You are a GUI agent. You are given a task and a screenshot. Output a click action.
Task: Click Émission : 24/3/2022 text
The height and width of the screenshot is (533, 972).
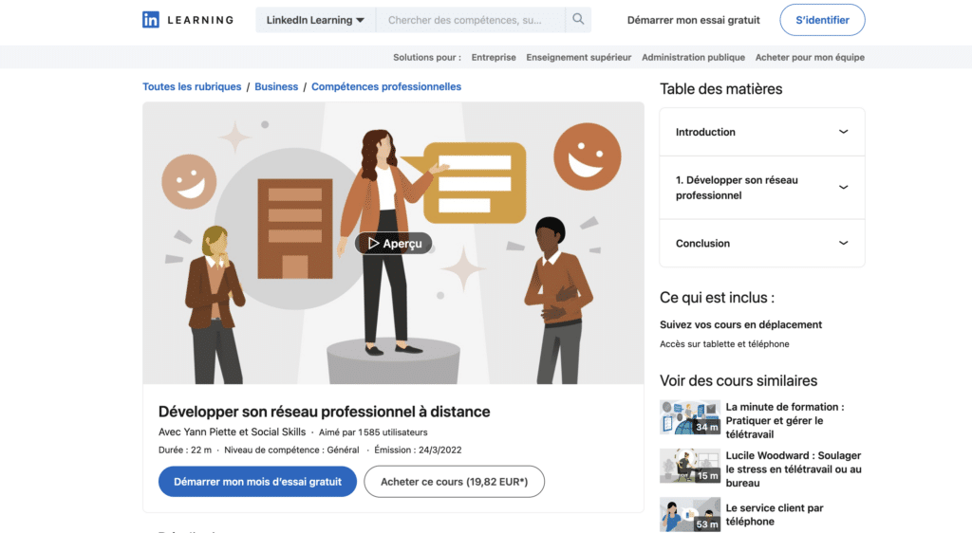pyautogui.click(x=418, y=450)
